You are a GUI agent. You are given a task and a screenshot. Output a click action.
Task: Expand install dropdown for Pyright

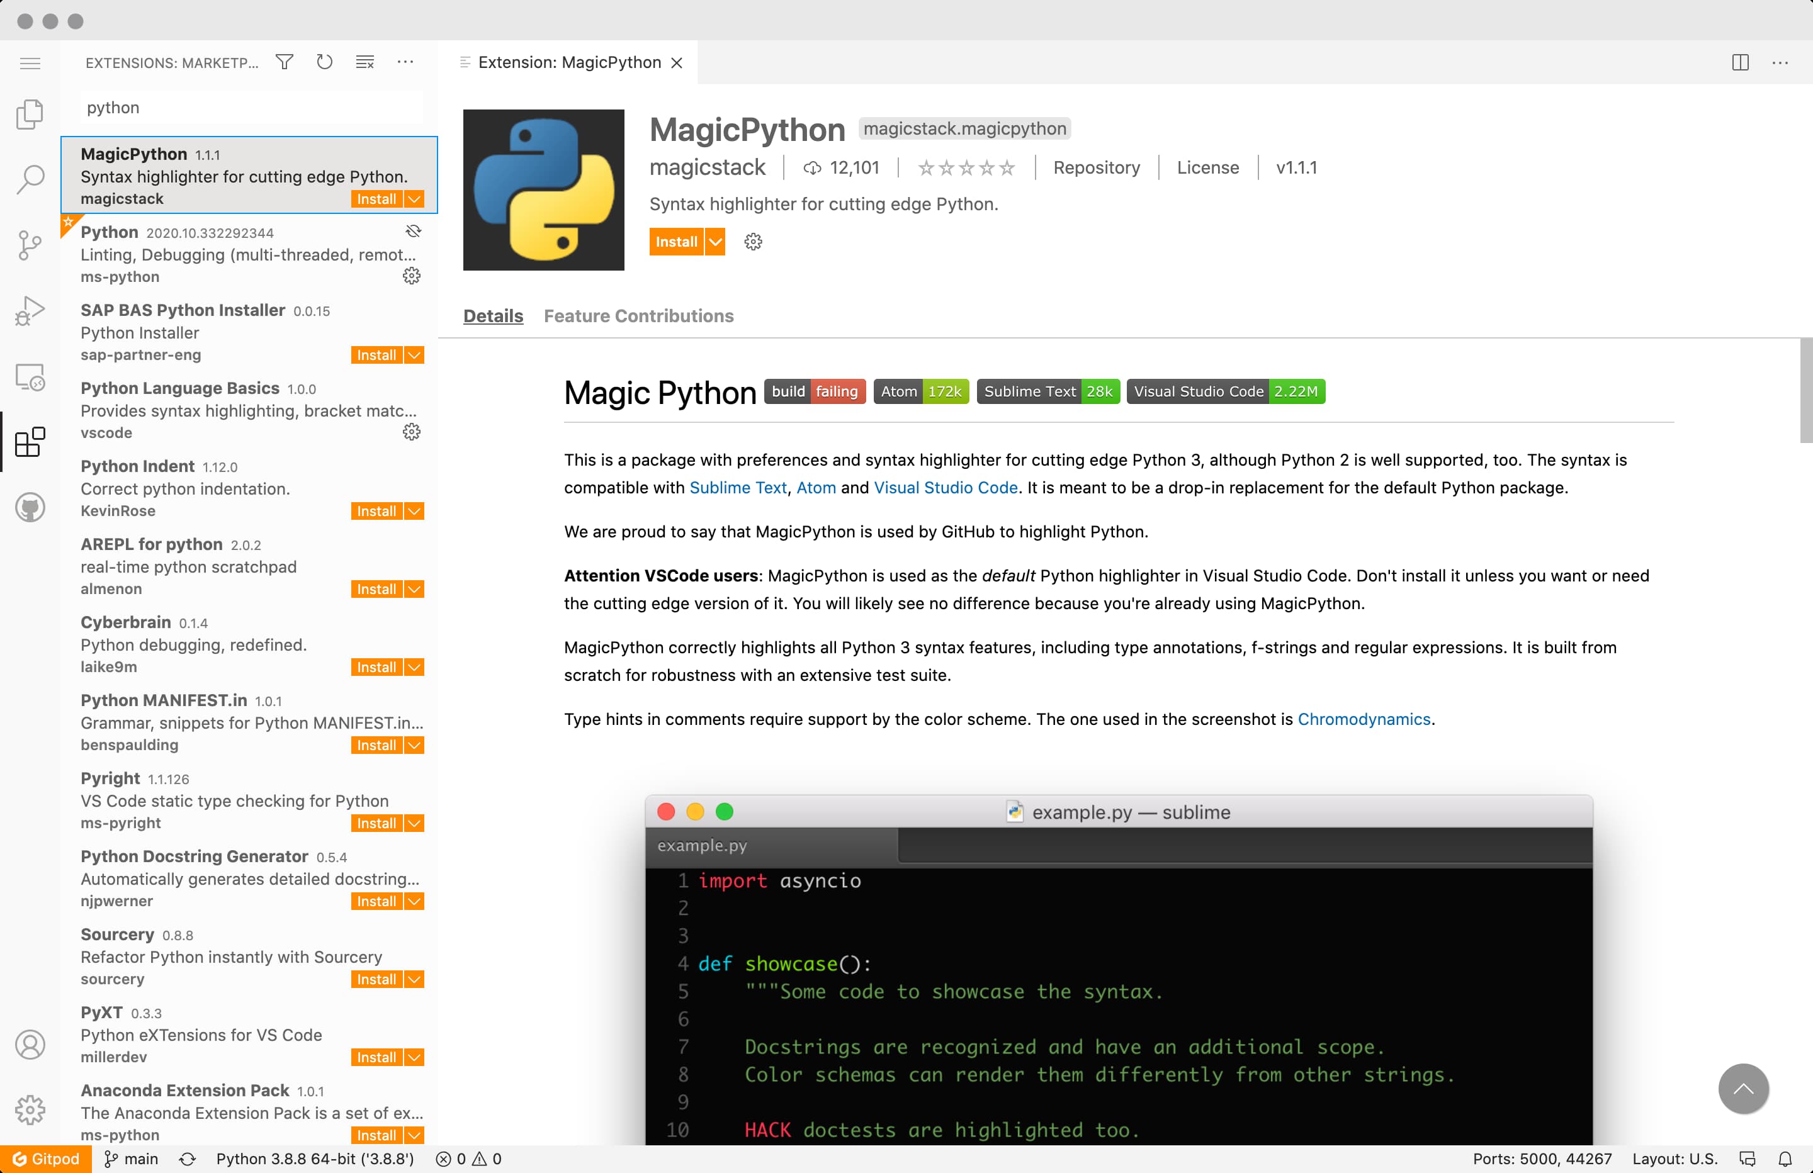click(x=414, y=823)
